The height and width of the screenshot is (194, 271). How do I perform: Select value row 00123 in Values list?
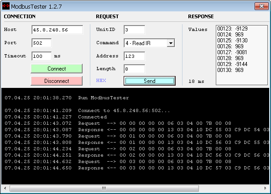[233, 29]
